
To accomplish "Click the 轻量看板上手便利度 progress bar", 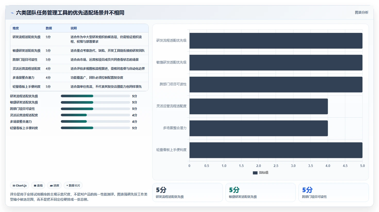I will coord(95,128).
